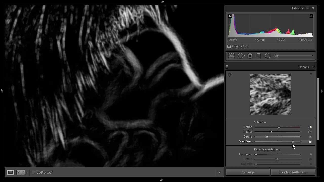Click the 320 mm focal length text

[x=260, y=40]
